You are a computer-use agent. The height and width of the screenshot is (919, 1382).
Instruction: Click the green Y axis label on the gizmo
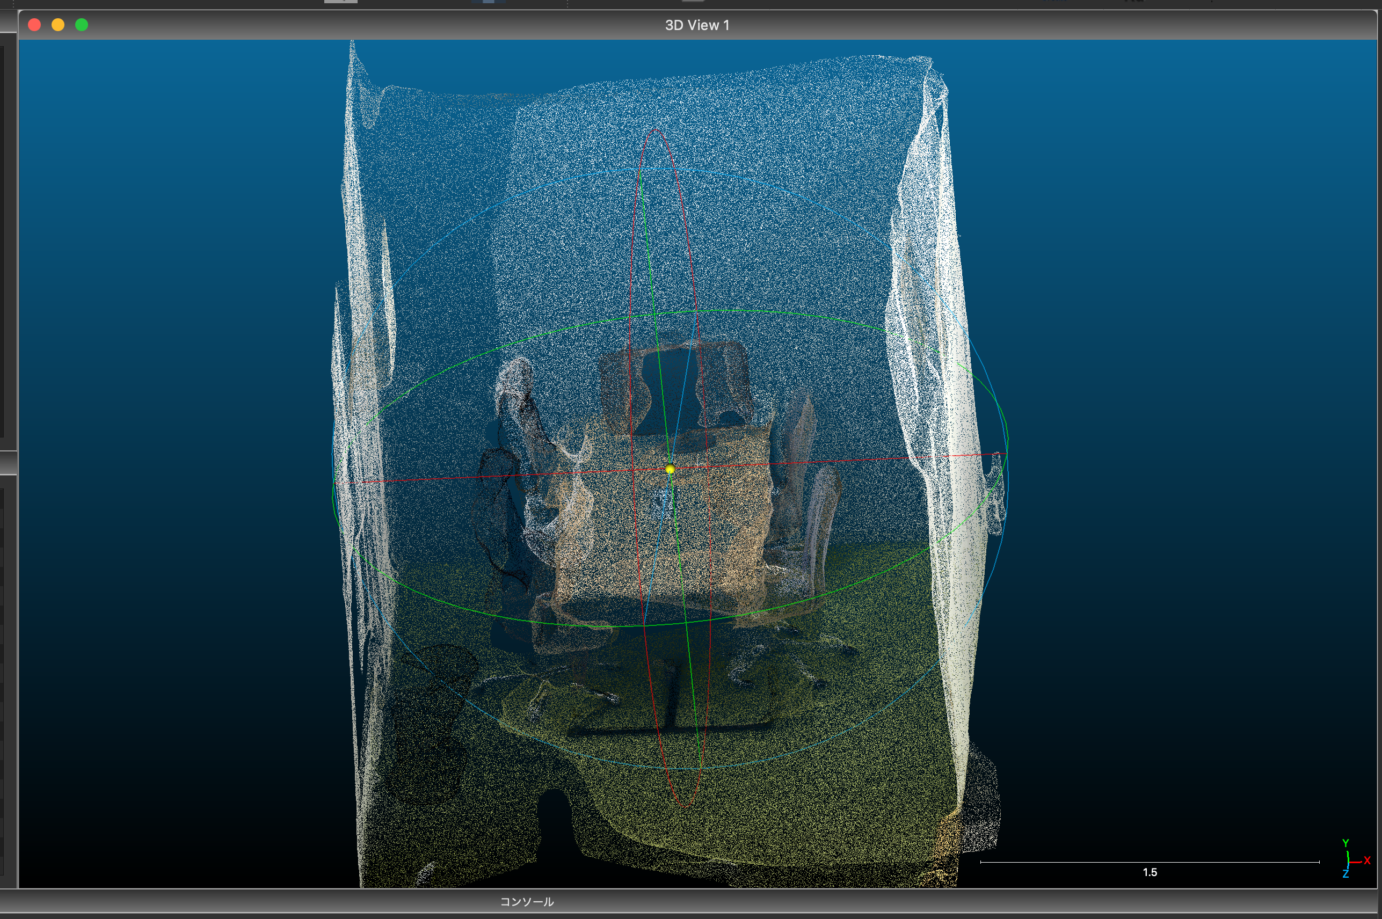(1345, 843)
